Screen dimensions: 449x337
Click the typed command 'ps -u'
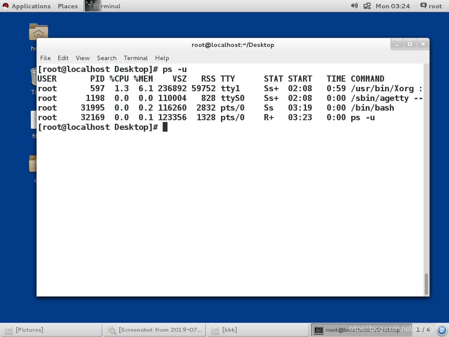[x=175, y=69]
